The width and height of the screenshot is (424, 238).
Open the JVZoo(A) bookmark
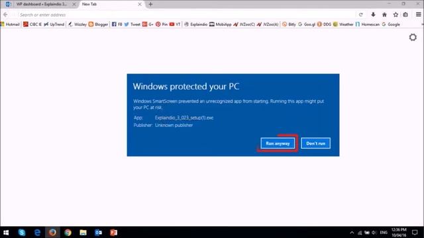tap(268, 24)
